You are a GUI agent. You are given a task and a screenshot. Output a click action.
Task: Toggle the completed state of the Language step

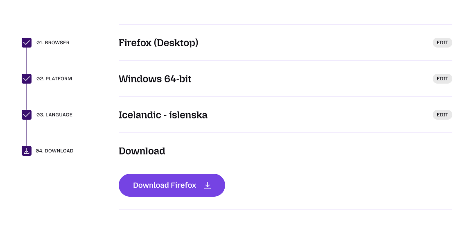pyautogui.click(x=26, y=115)
